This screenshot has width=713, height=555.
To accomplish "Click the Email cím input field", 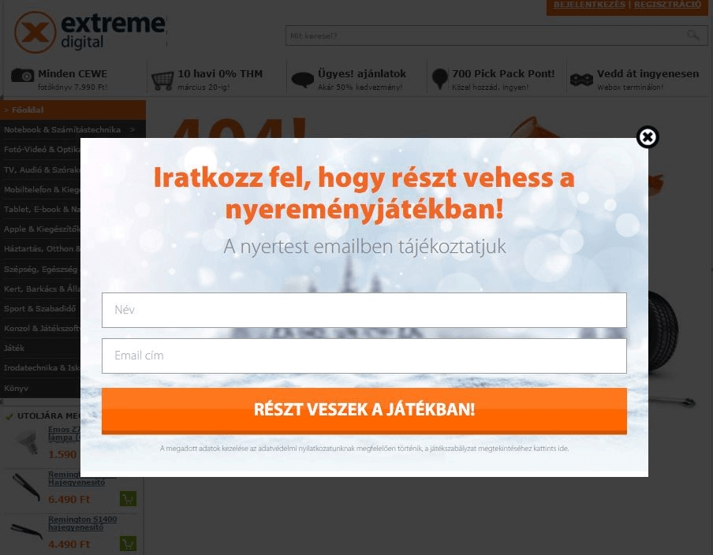I will point(364,356).
